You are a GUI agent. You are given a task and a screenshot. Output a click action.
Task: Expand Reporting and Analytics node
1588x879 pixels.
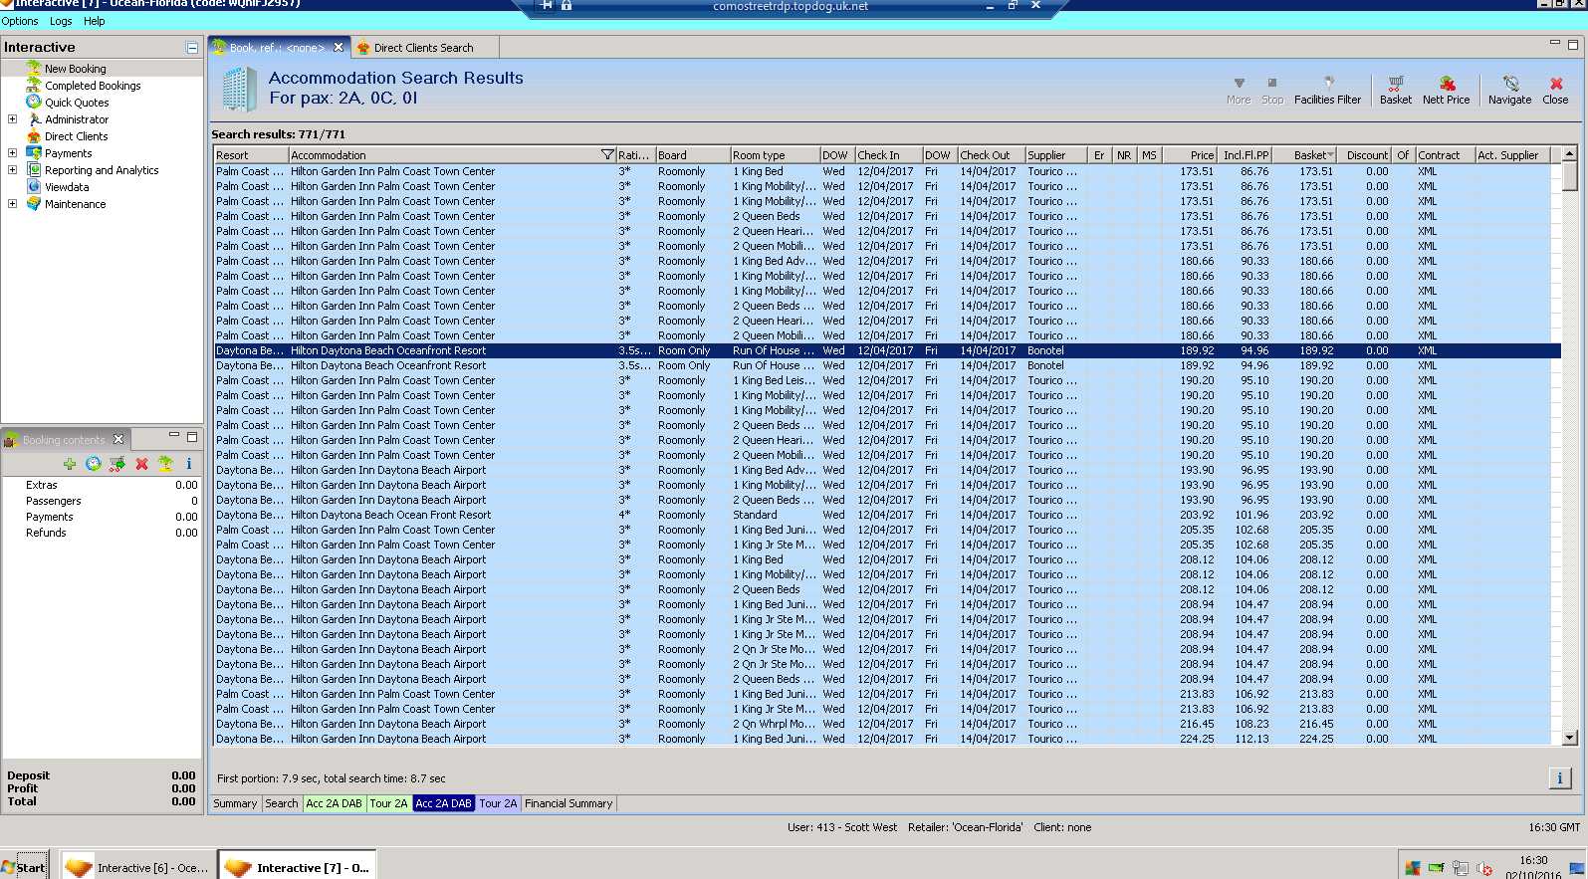click(12, 170)
